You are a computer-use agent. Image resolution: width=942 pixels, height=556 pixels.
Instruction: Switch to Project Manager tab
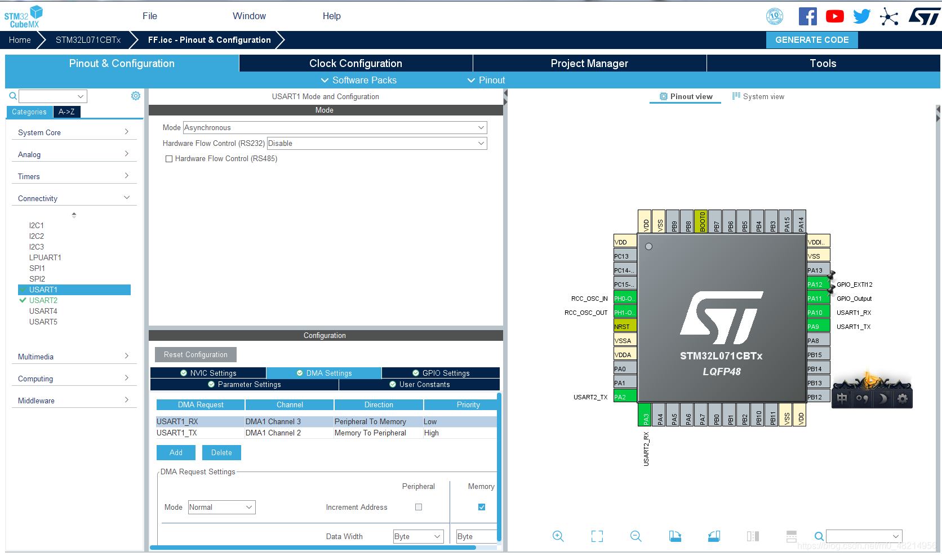tap(589, 64)
